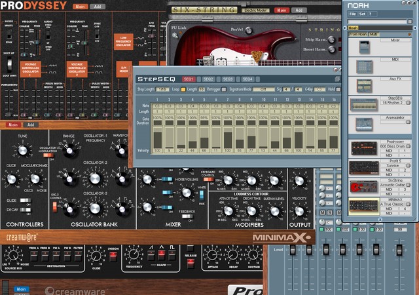Click the Six-String PosVel knob
The width and height of the screenshot is (419, 295).
(x=249, y=30)
